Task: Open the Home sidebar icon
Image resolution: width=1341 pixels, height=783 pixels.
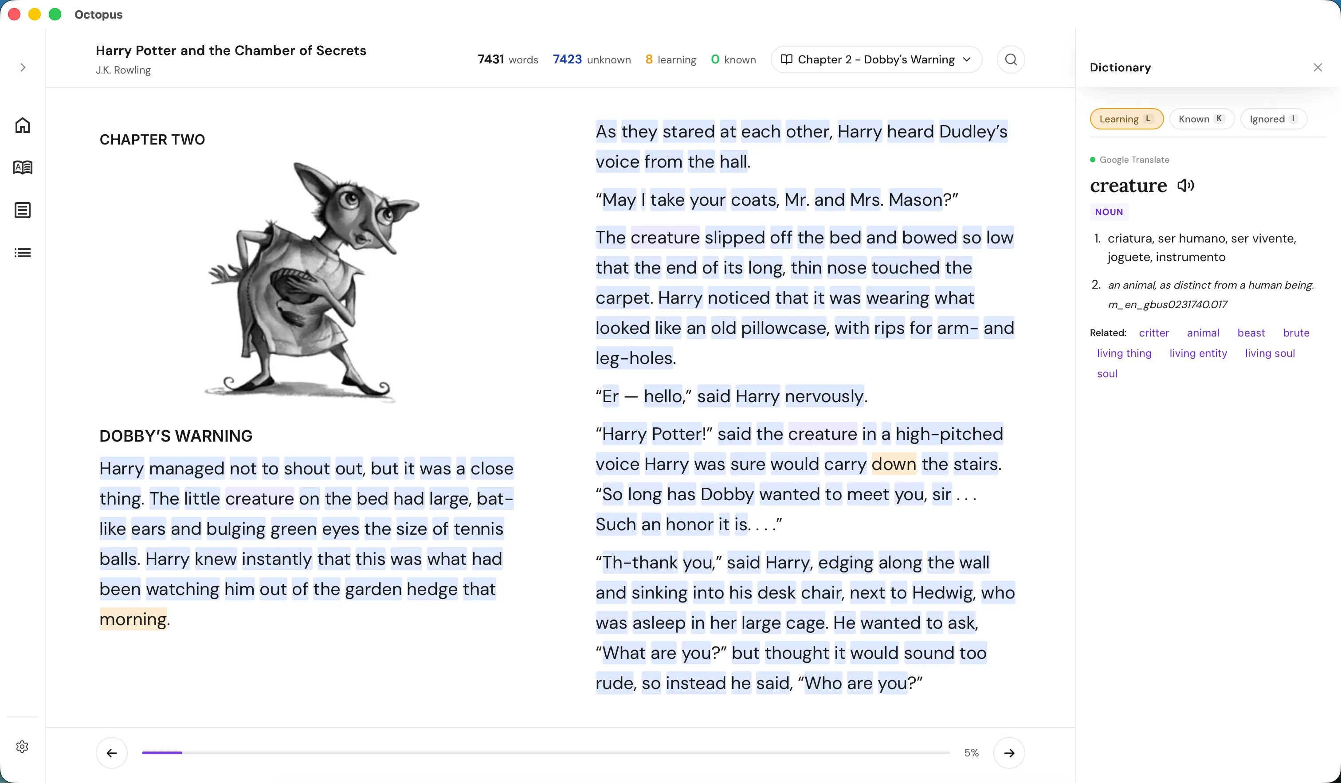Action: tap(22, 125)
